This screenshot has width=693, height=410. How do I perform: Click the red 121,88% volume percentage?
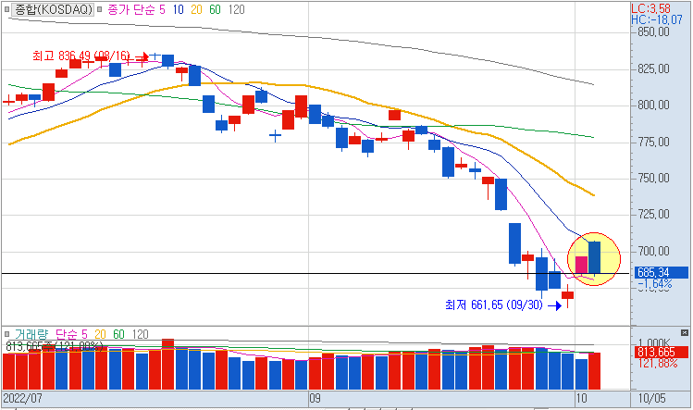point(658,364)
